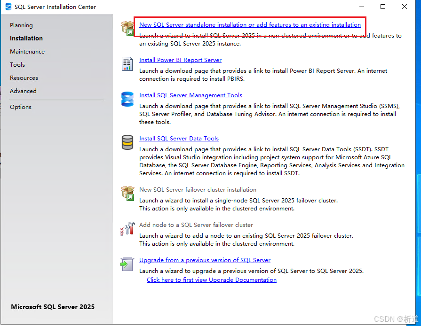This screenshot has width=421, height=326.
Task: Open Install Power BI Report Server link
Action: click(180, 60)
